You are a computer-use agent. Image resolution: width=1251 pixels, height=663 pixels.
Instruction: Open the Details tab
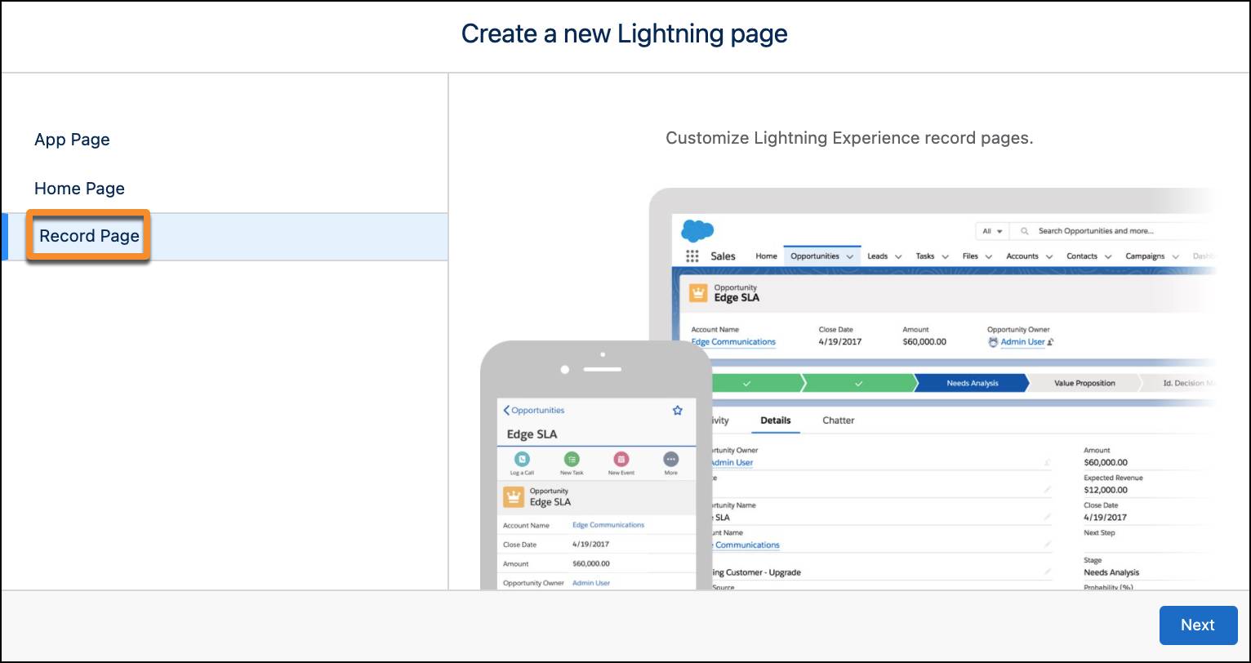click(775, 420)
